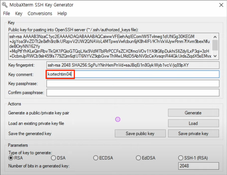Click Save public key button
The image size is (227, 175).
click(140, 134)
